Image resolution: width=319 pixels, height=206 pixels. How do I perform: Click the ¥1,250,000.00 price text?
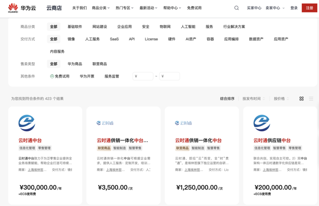coord(197,187)
